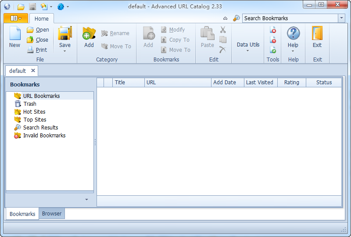Viewport: 351px width, 237px height.
Task: Switch to Browser bottom tab
Action: pyautogui.click(x=52, y=213)
